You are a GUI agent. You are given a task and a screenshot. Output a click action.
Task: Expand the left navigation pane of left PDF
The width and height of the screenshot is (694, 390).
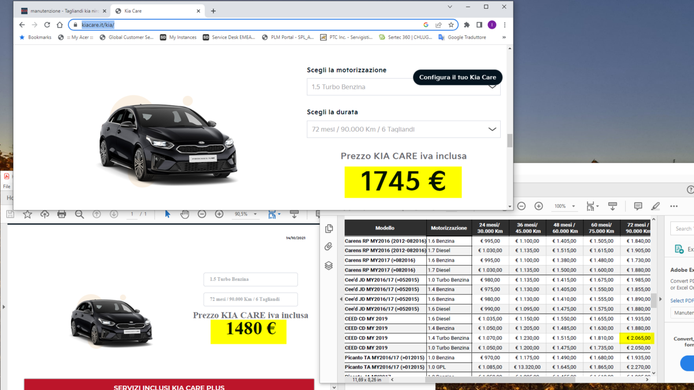pyautogui.click(x=3, y=307)
